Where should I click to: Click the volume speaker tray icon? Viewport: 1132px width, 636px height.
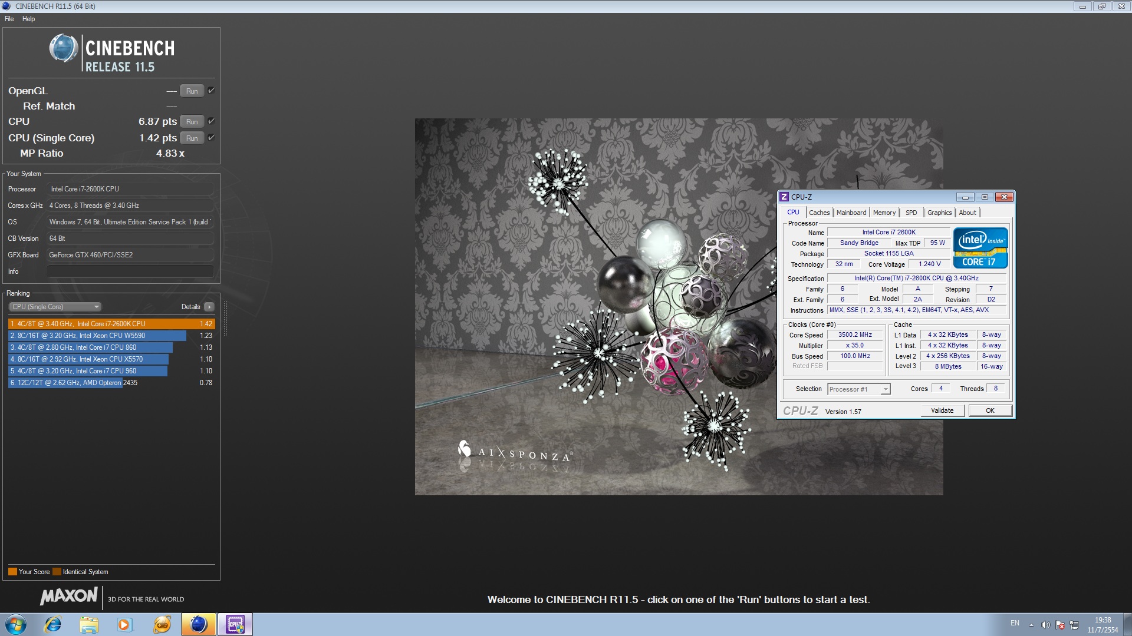tap(1045, 625)
